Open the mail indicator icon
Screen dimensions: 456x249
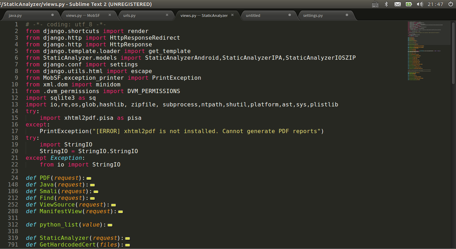[397, 4]
